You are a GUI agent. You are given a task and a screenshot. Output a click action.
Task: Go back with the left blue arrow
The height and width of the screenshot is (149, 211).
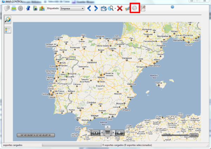point(89,8)
